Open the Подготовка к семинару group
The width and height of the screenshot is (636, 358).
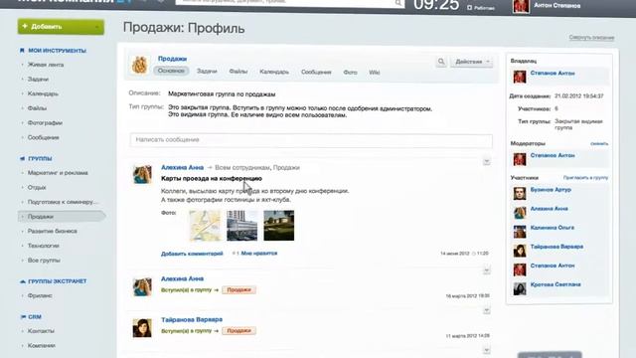tap(63, 202)
